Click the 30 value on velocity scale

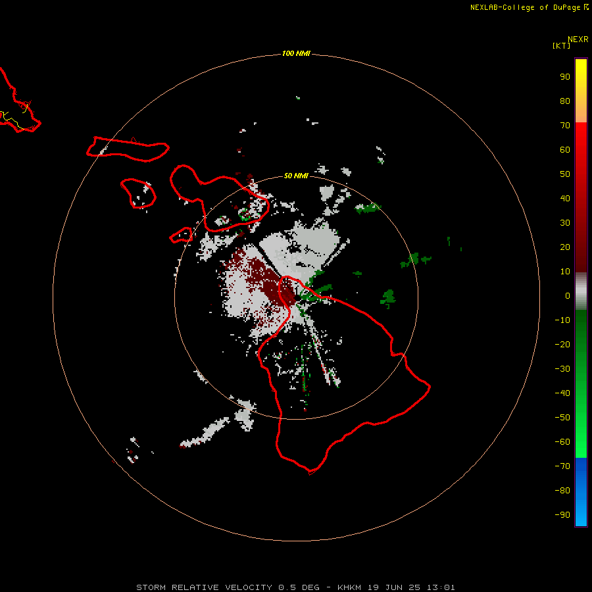point(565,223)
